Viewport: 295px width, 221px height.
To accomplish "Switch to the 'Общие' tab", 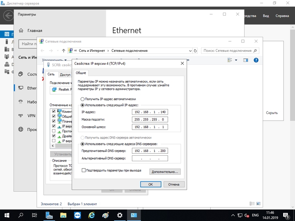I will point(81,73).
